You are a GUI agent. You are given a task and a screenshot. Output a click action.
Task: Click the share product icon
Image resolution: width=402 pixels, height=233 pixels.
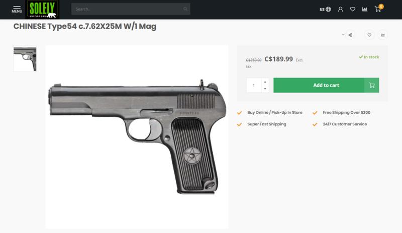pyautogui.click(x=350, y=35)
